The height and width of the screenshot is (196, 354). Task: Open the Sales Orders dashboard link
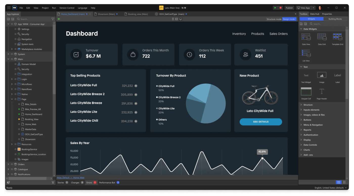[278, 34]
